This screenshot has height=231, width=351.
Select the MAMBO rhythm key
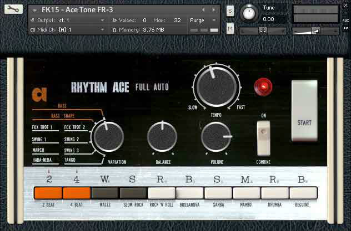tap(246, 193)
